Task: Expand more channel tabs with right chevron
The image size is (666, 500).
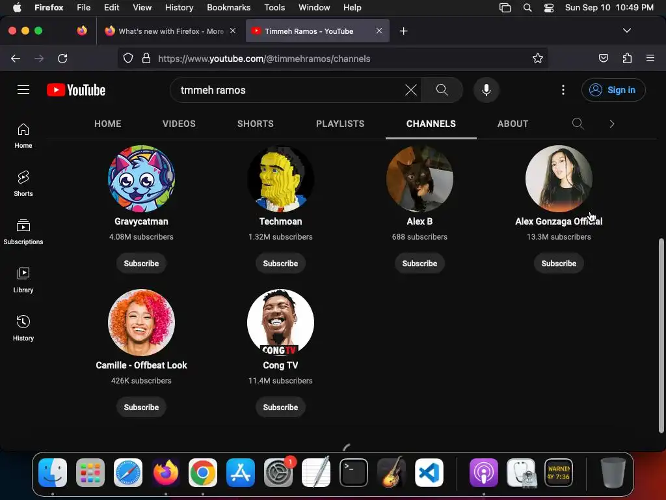Action: [x=611, y=124]
